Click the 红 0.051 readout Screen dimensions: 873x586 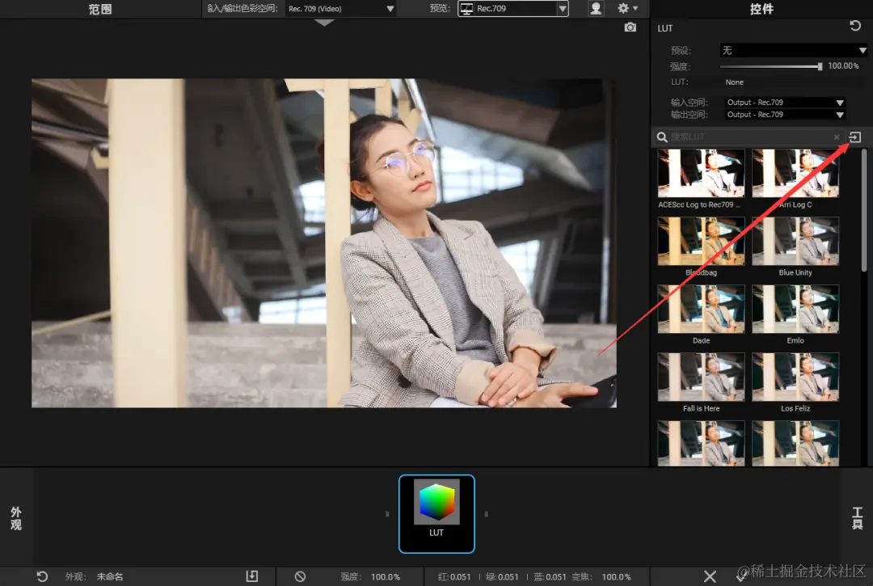(454, 576)
